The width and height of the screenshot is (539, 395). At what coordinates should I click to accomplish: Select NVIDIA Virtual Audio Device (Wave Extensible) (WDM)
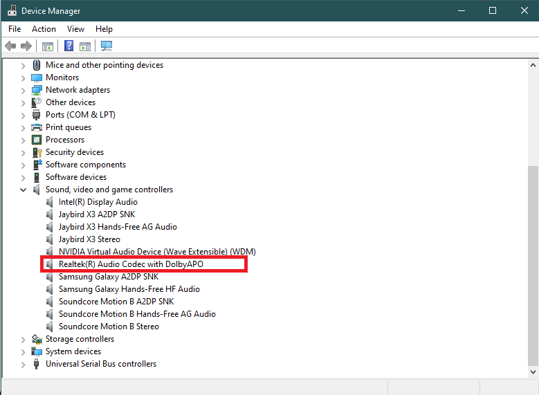(157, 252)
